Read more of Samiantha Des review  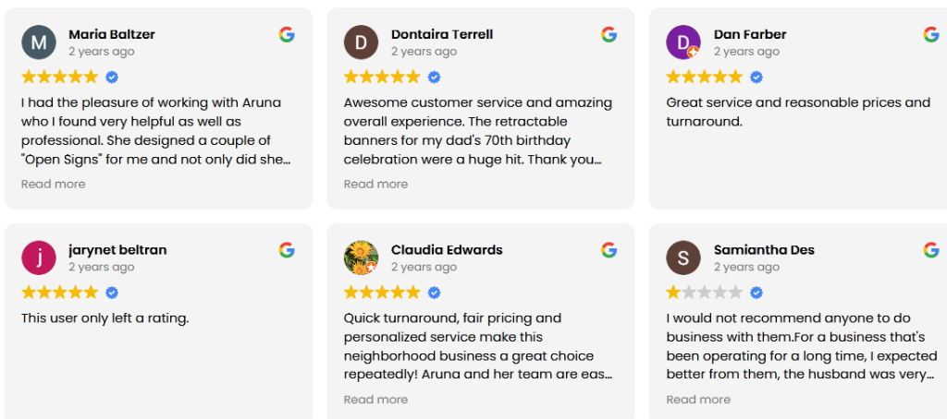[x=698, y=400]
